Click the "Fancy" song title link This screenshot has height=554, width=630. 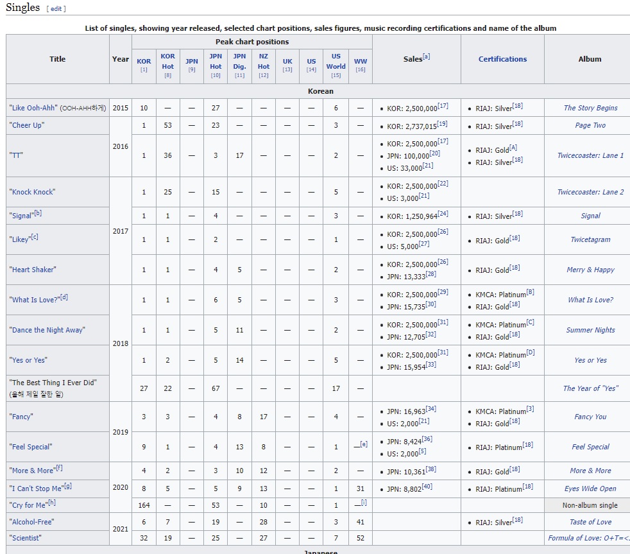click(x=21, y=417)
